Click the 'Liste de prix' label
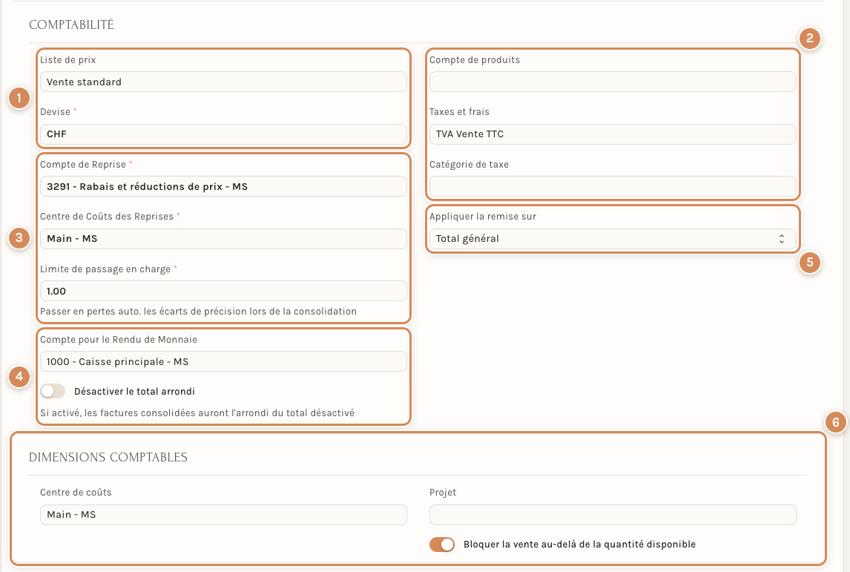850x572 pixels. [67, 59]
